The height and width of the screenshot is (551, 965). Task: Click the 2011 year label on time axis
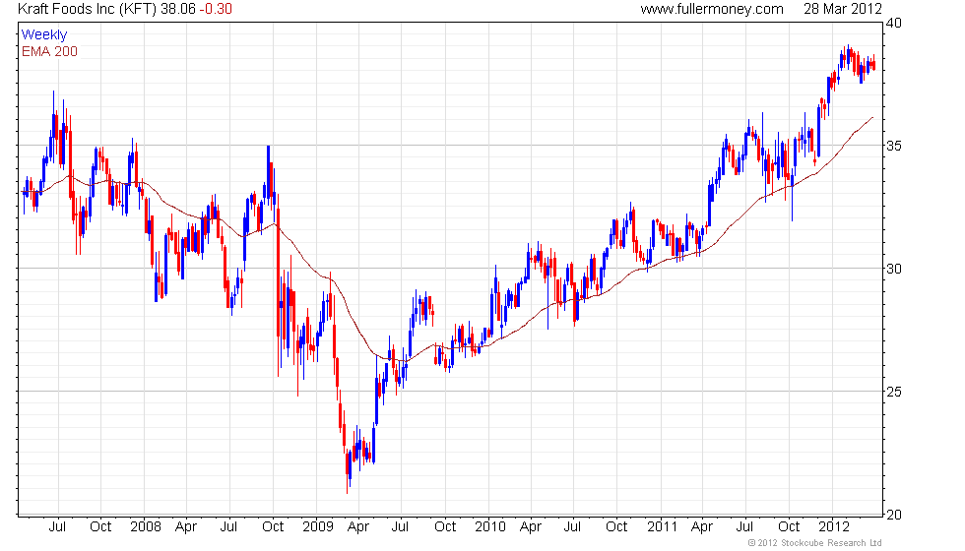662,526
